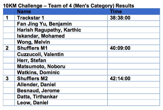This screenshot has height=110, width=163.
Task: Click the Herr, Stefan cell
Action: click(61, 60)
